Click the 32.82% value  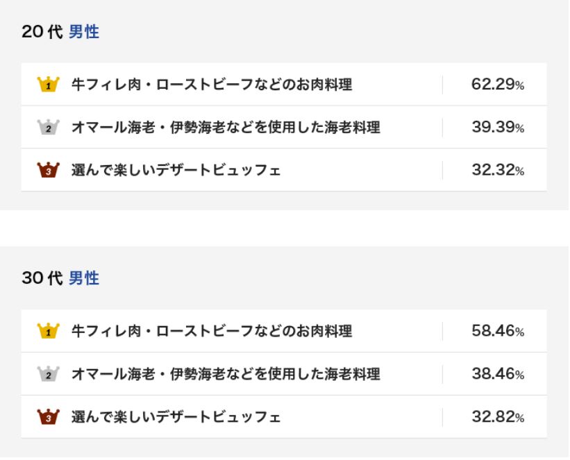[x=497, y=417]
